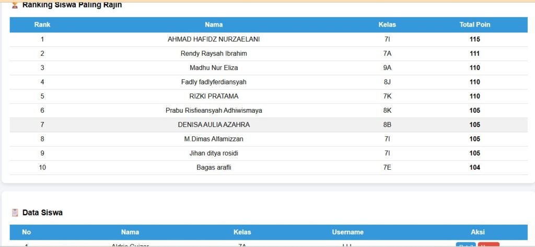The width and height of the screenshot is (535, 247).
Task: Select the highlighted DENISA AULIA AZAHRA row
Action: point(214,125)
